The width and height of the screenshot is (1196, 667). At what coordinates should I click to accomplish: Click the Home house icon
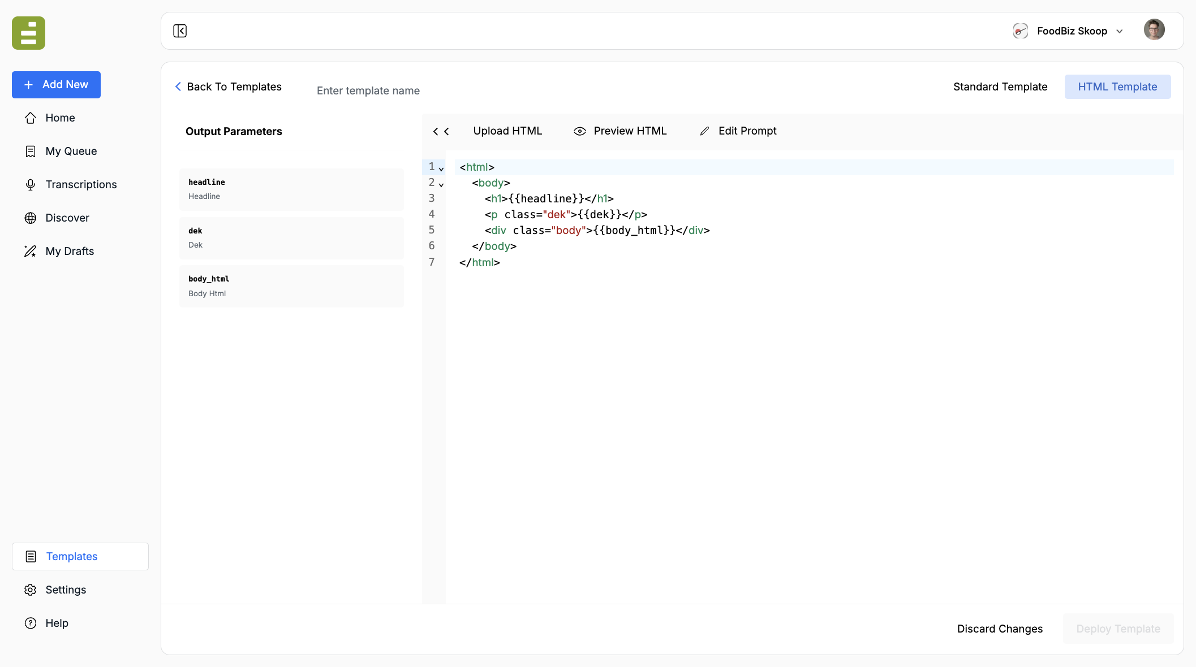[31, 118]
